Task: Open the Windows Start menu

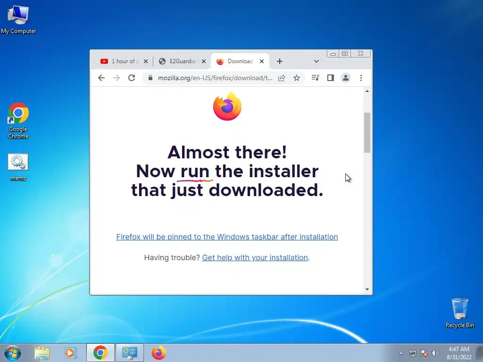Action: click(13, 353)
